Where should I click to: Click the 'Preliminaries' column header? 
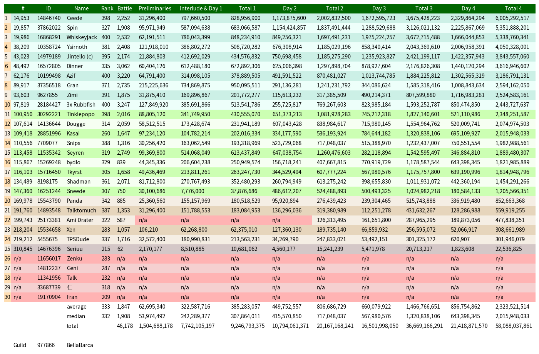tap(155, 8)
